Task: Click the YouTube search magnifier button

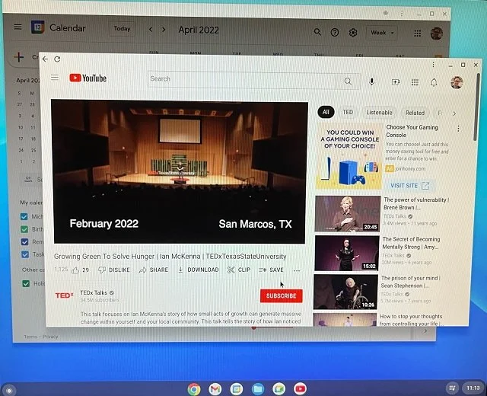Action: click(348, 81)
